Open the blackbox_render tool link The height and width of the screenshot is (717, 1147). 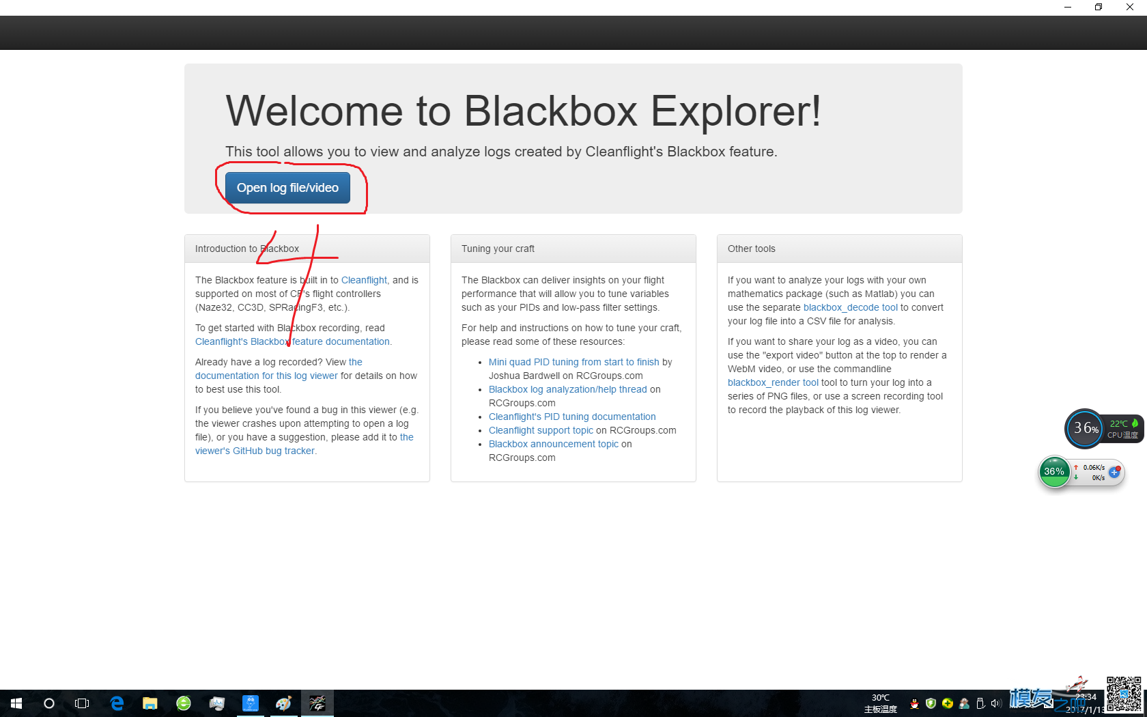point(773,382)
